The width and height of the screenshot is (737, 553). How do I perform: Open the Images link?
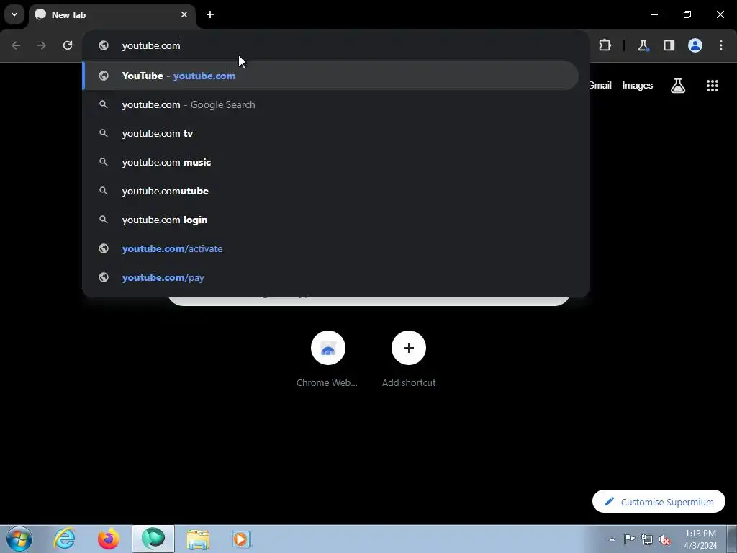638,86
